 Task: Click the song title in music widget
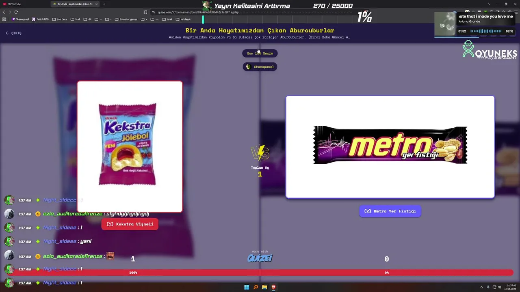(486, 16)
